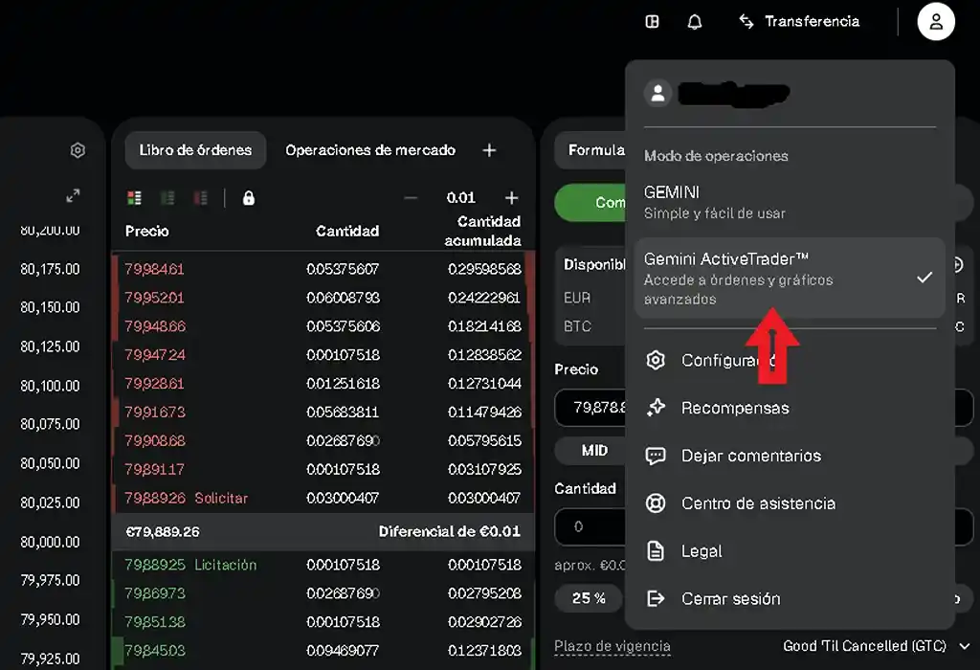The image size is (980, 670).
Task: Select bid price 79845.03 row
Action: (x=323, y=651)
